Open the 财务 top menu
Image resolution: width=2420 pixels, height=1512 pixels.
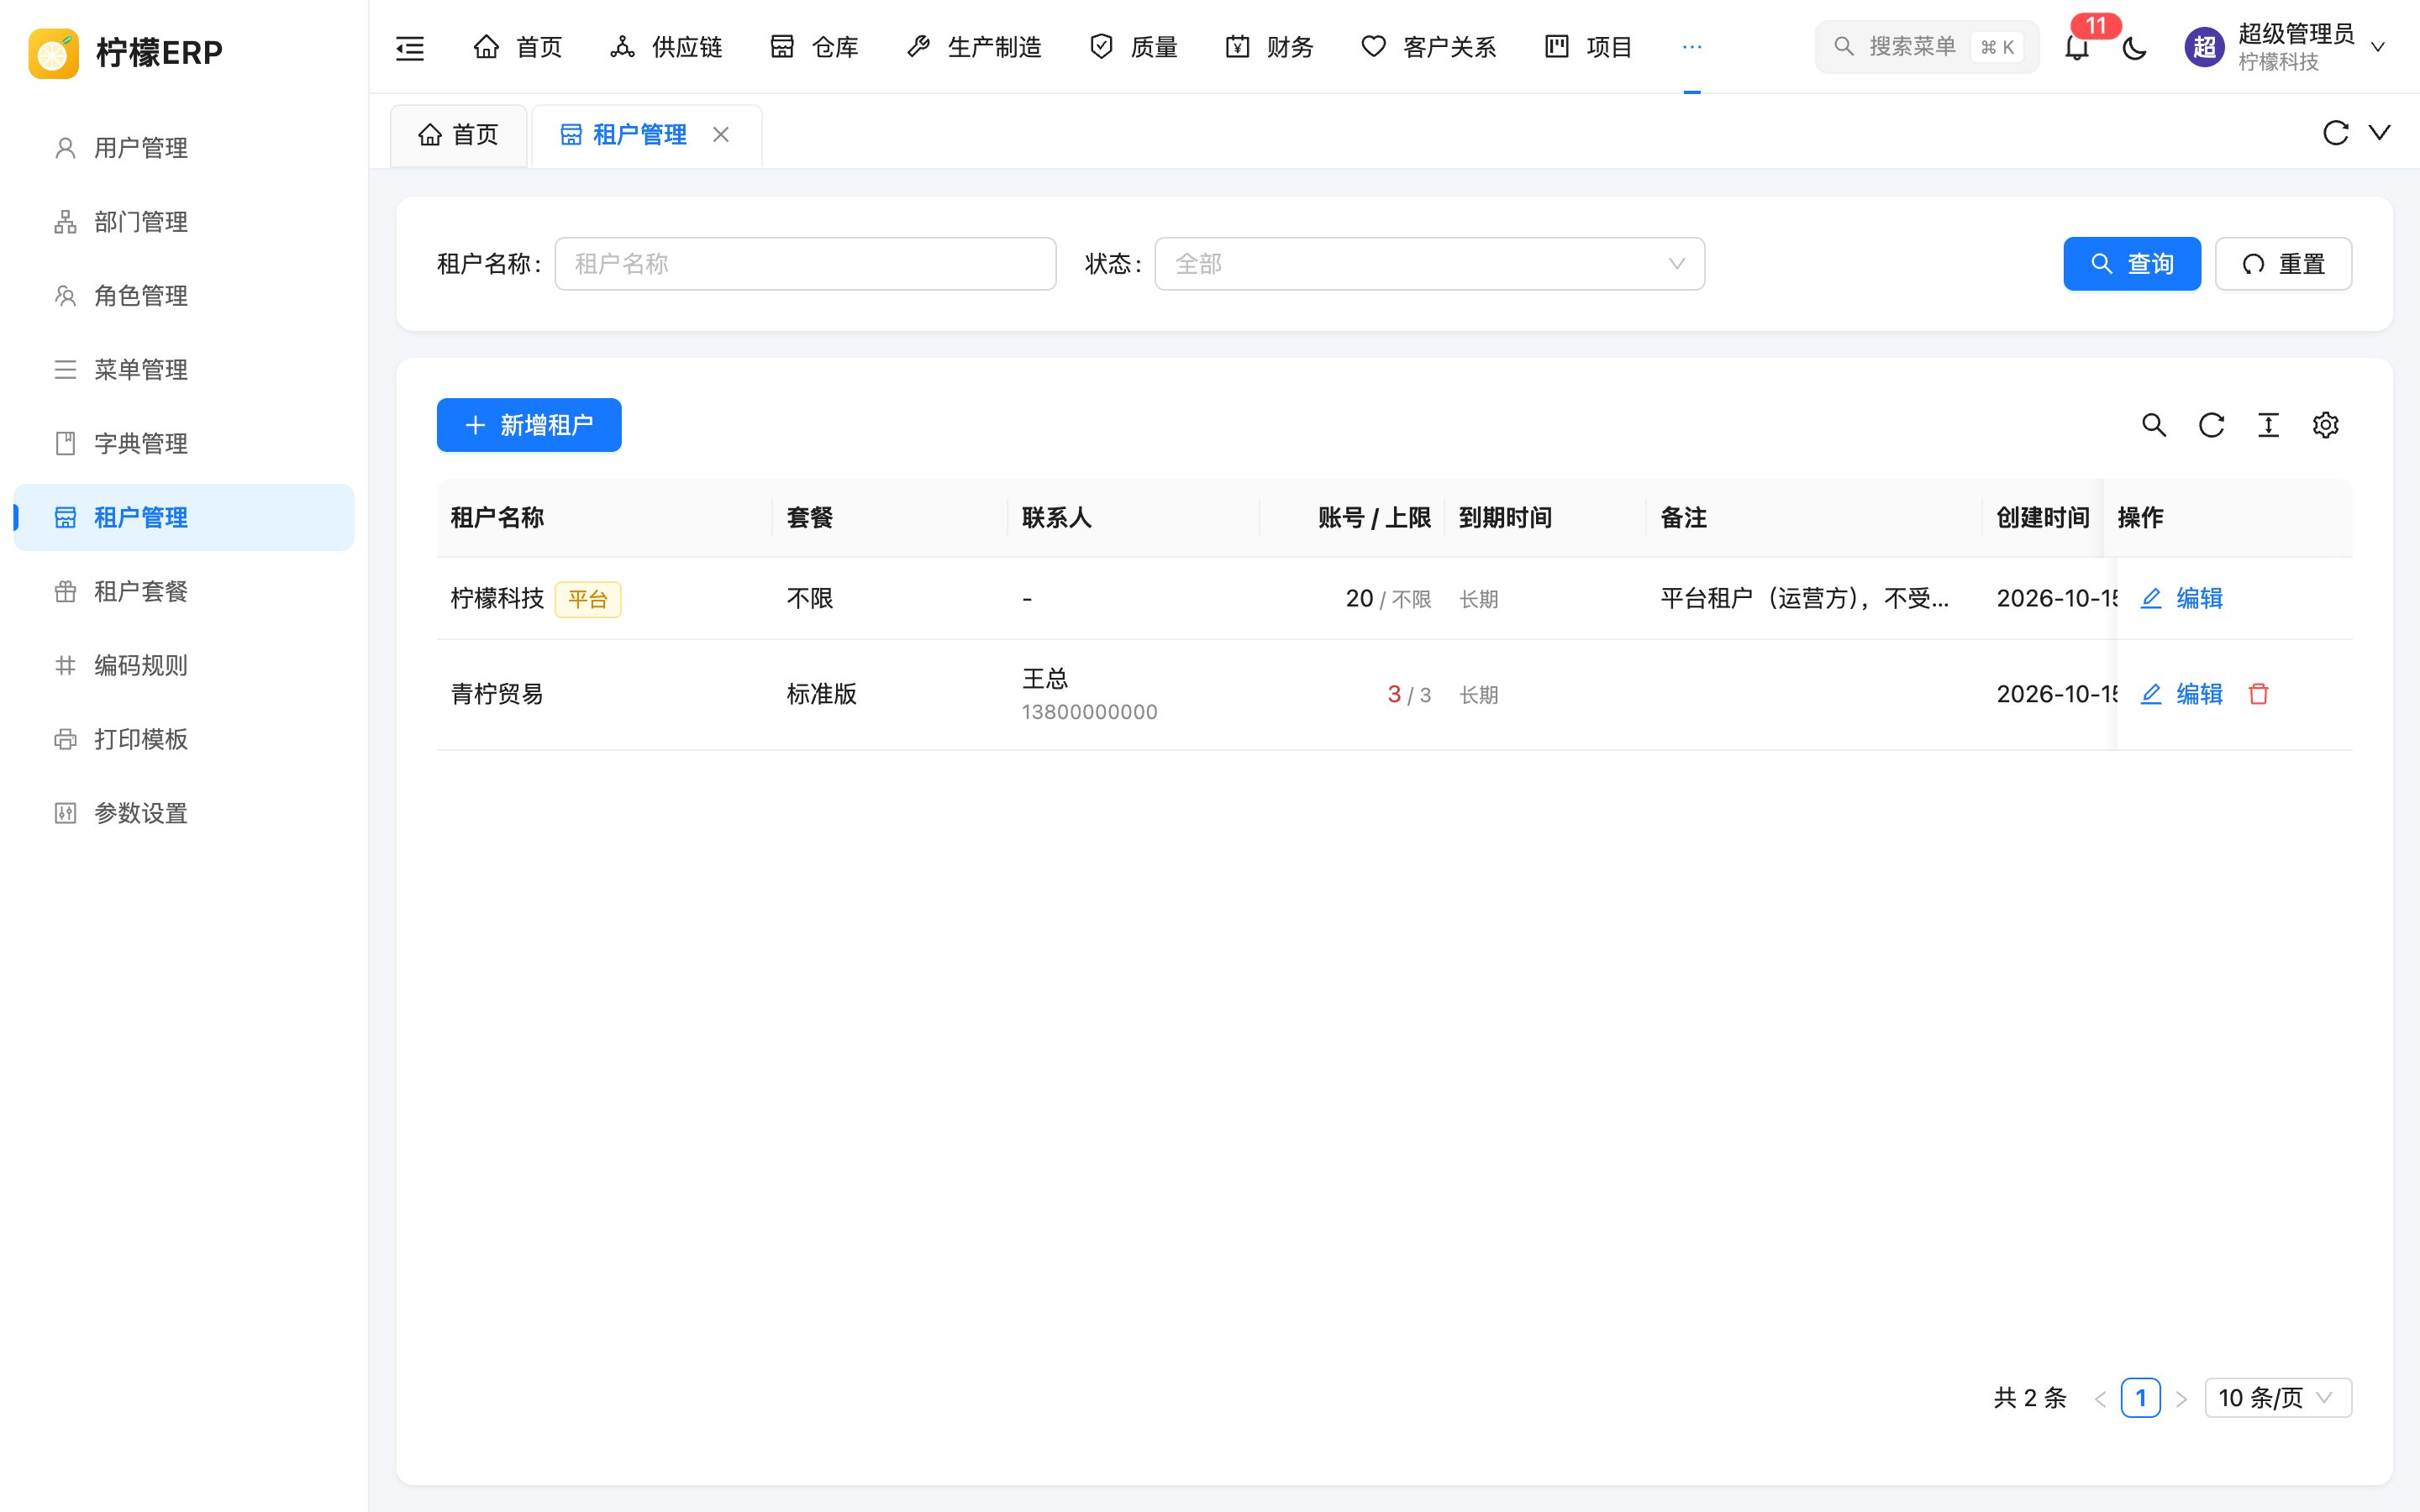(1269, 47)
